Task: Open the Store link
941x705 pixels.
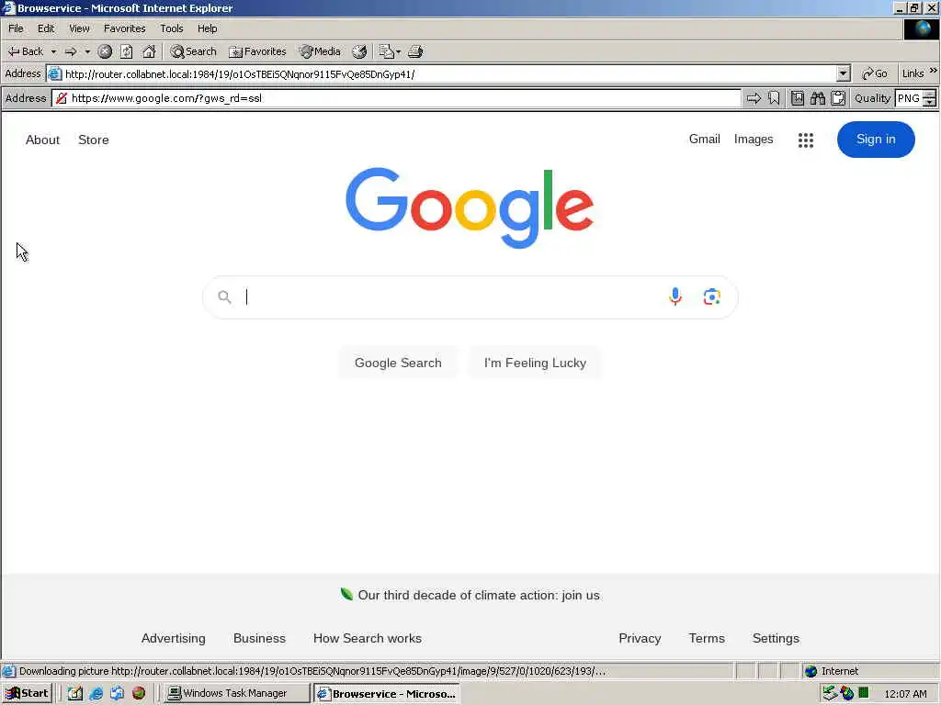Action: coord(94,140)
